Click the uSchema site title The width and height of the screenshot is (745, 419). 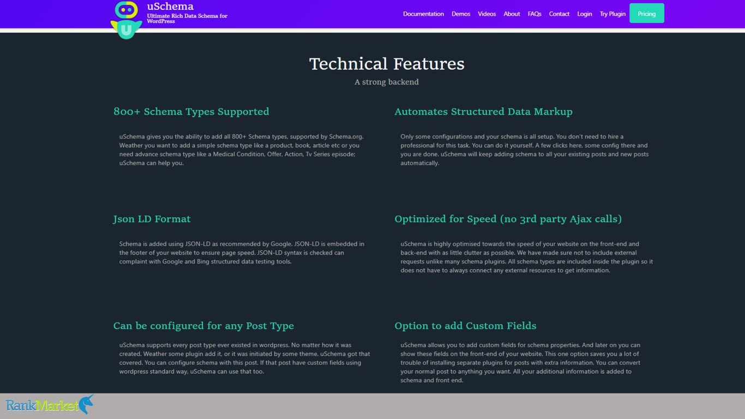click(170, 7)
